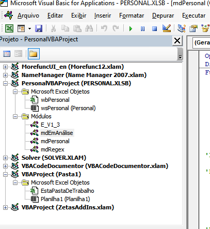Click the wbPersonal Excel workbook icon
Image resolution: width=210 pixels, height=229 pixels.
(x=34, y=100)
